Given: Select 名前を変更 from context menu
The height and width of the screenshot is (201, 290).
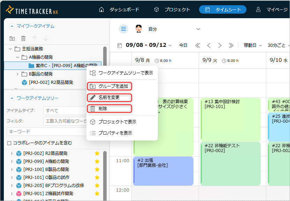Looking at the screenshot, I should [109, 97].
